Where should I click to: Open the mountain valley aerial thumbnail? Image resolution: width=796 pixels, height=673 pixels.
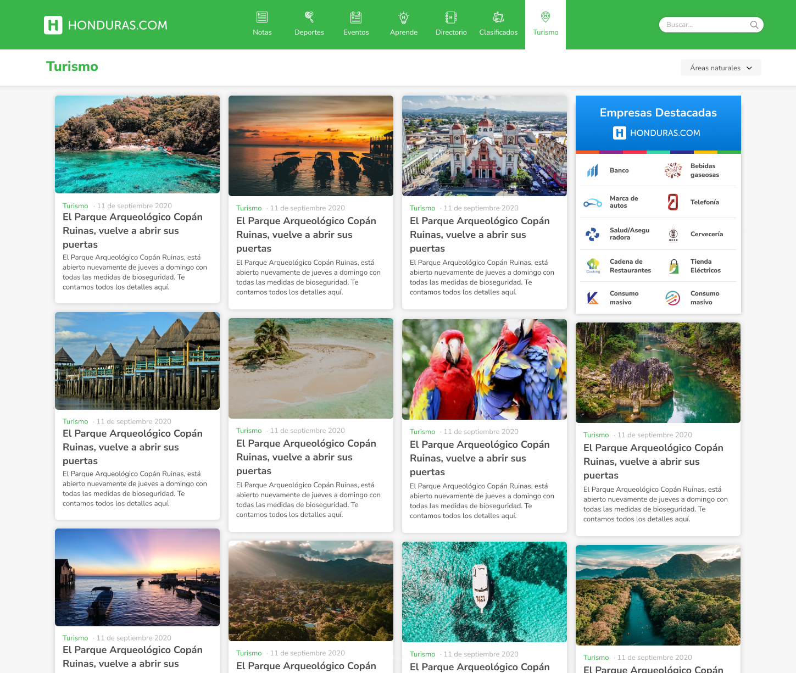pos(311,591)
